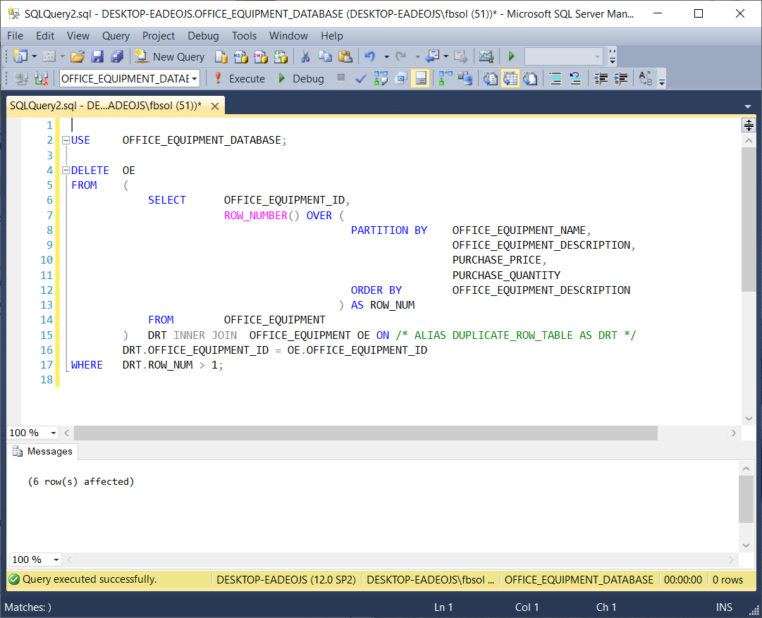Toggle Include Actual Execution Plan
This screenshot has width=762, height=618.
[x=445, y=78]
